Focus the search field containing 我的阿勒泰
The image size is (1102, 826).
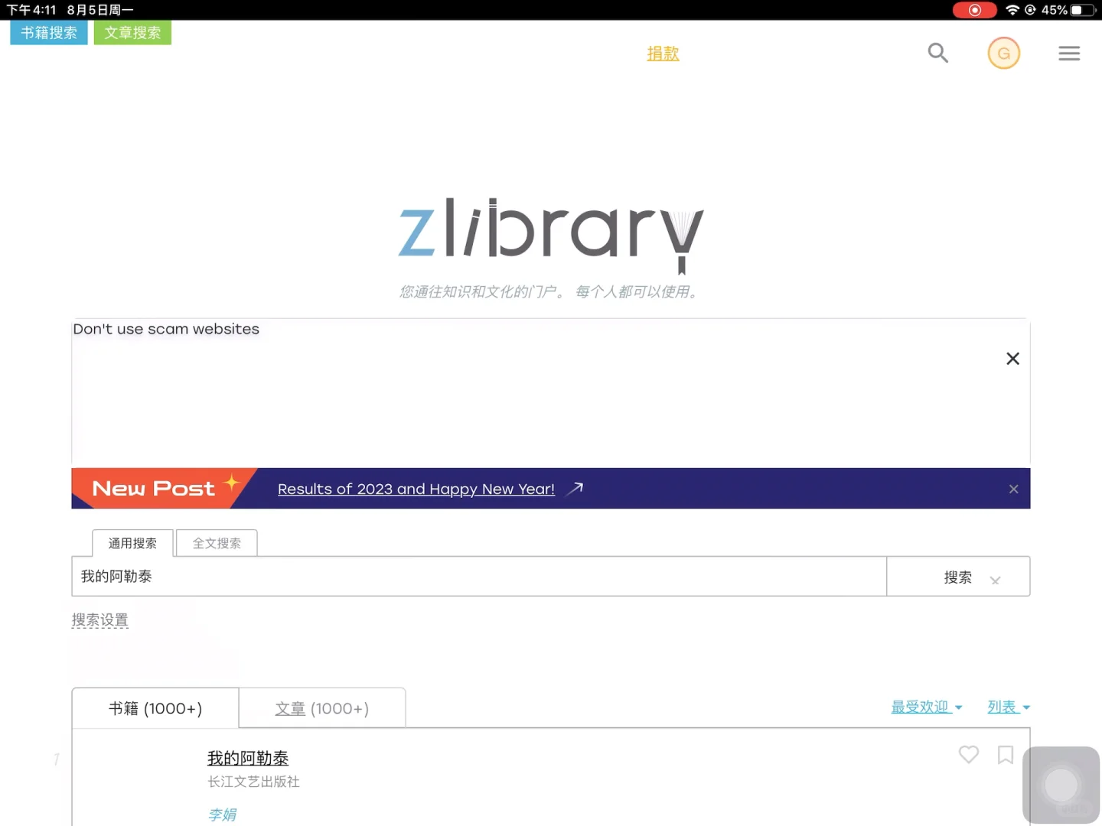point(479,576)
